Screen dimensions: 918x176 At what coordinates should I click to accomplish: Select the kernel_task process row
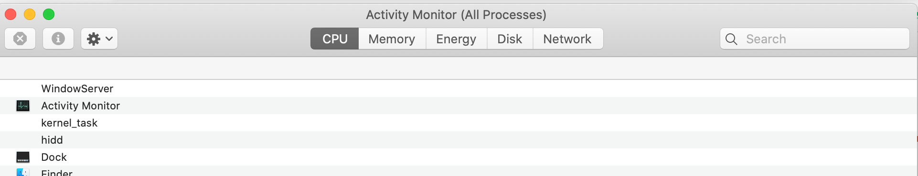click(459, 123)
